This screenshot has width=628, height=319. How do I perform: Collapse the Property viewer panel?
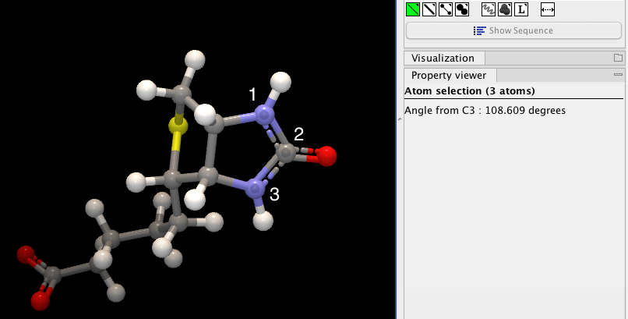[618, 75]
